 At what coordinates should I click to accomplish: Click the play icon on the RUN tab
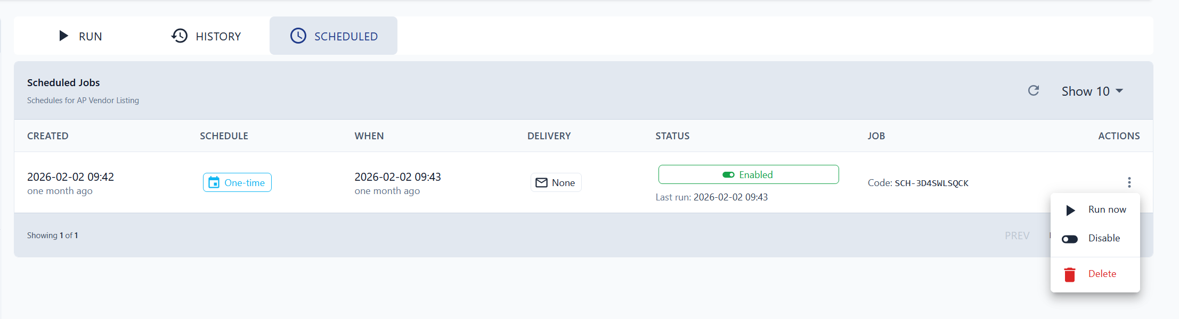tap(64, 36)
